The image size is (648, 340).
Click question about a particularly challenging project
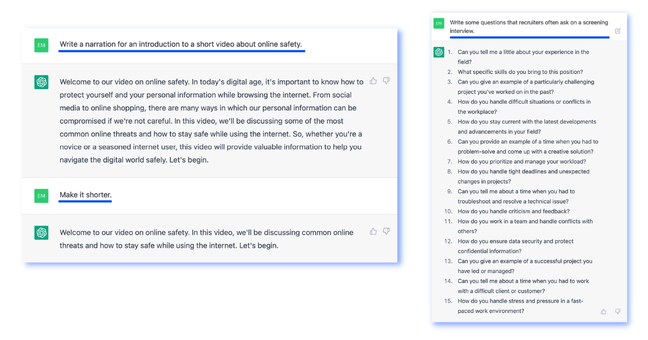(526, 87)
